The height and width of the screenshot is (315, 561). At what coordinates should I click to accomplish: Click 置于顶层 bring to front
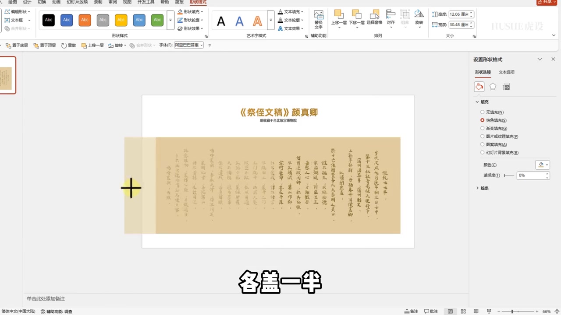44,45
